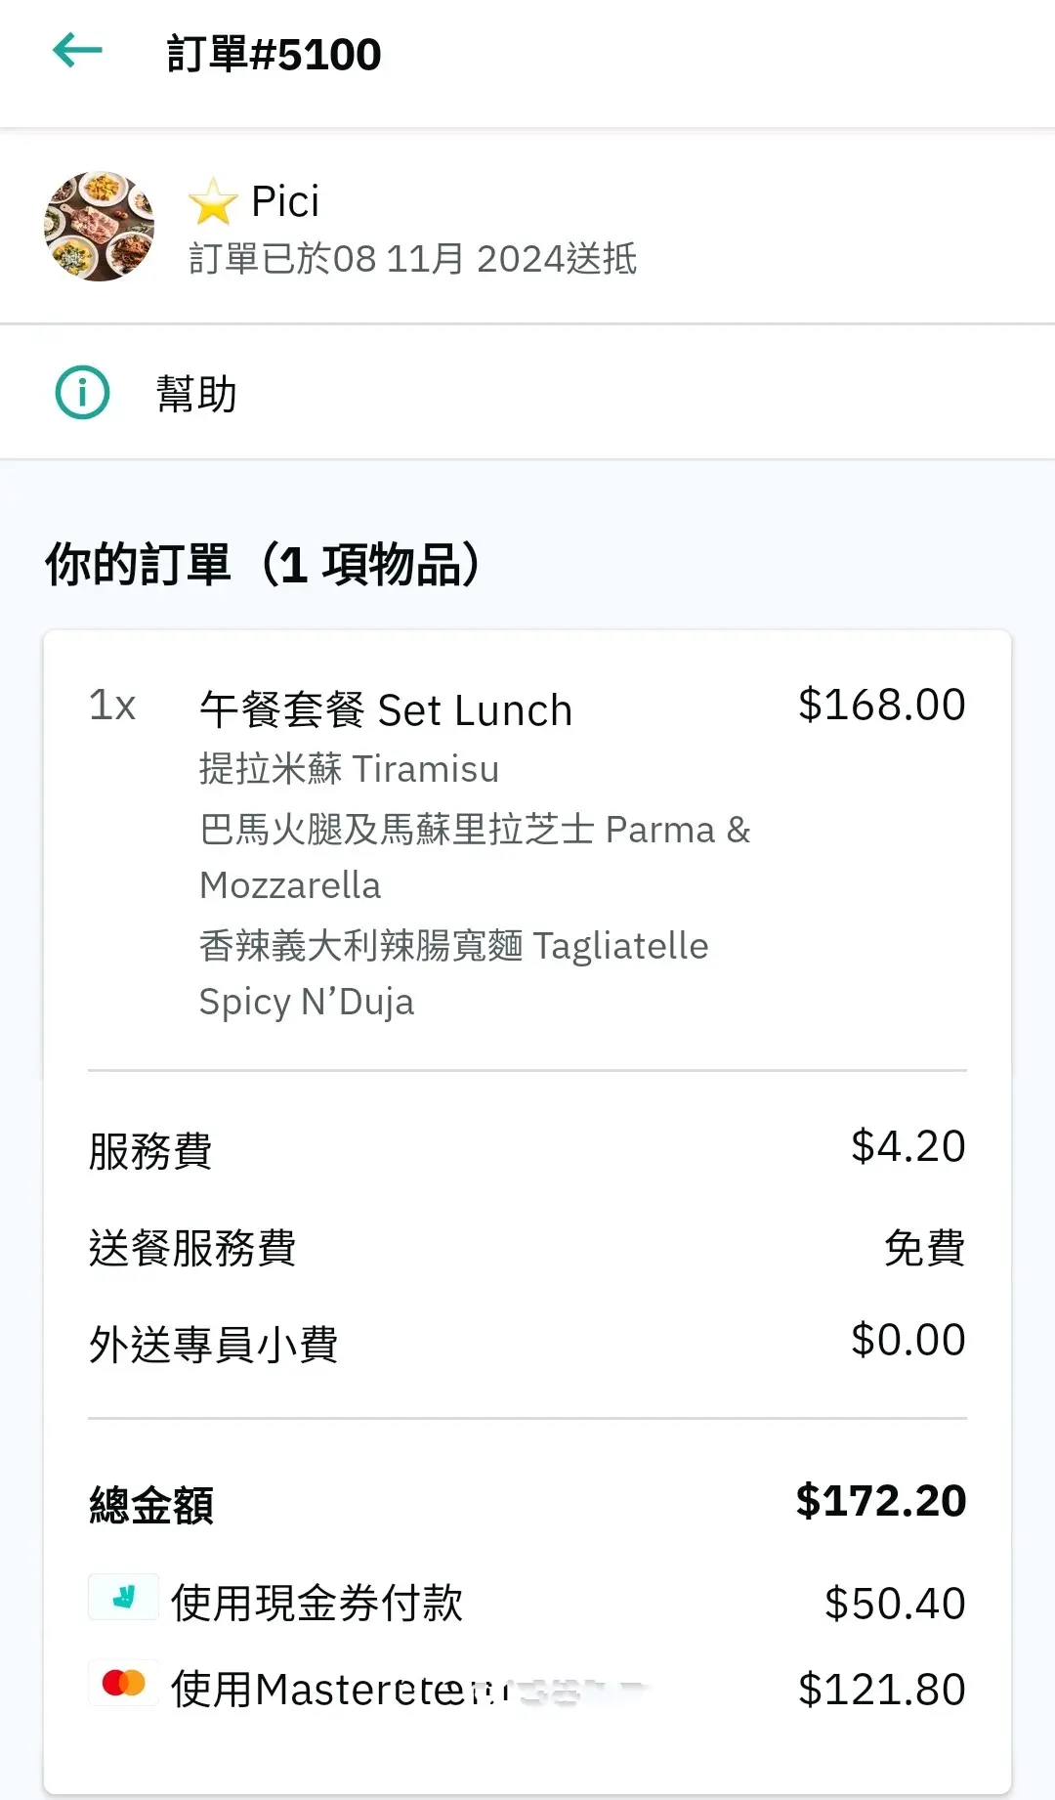This screenshot has width=1055, height=1800.
Task: Click the $168.00 item price
Action: (x=881, y=705)
